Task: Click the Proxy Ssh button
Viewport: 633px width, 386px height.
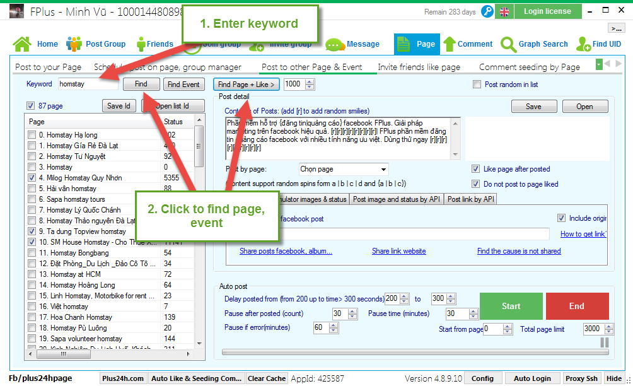Action: [581, 378]
